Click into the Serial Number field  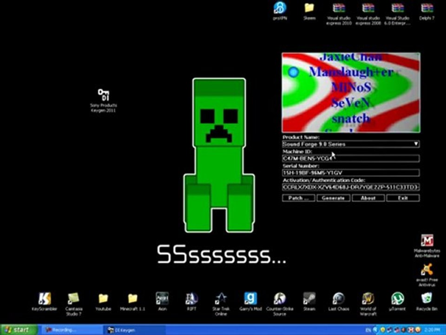tap(351, 173)
